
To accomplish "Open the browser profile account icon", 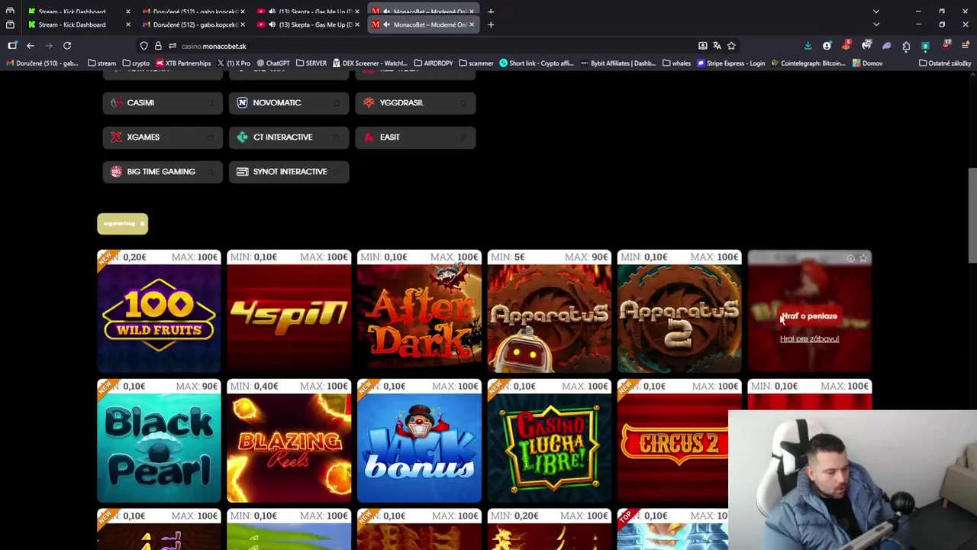I will pos(827,46).
